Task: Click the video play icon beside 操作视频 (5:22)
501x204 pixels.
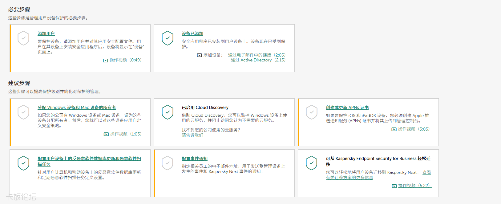Action: point(394,186)
